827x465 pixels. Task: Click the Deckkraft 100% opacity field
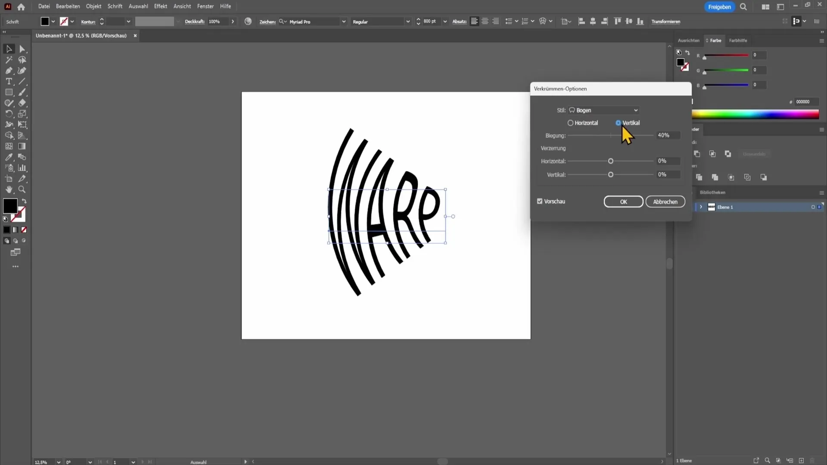[218, 22]
